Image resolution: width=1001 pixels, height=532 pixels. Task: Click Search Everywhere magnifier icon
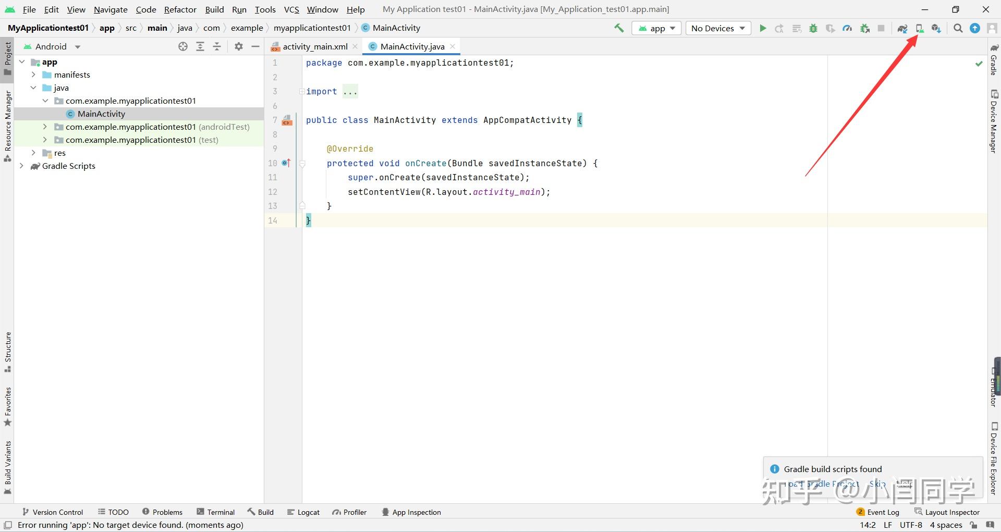click(x=958, y=28)
